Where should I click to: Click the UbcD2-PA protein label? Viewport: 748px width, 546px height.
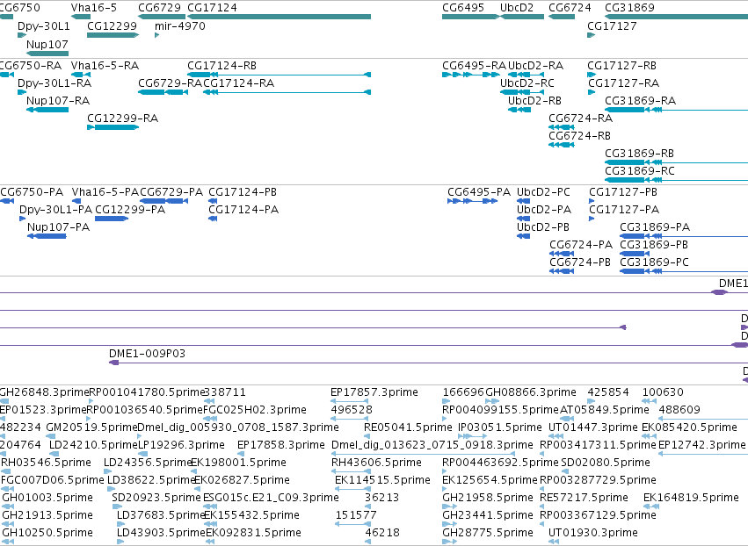pyautogui.click(x=544, y=210)
